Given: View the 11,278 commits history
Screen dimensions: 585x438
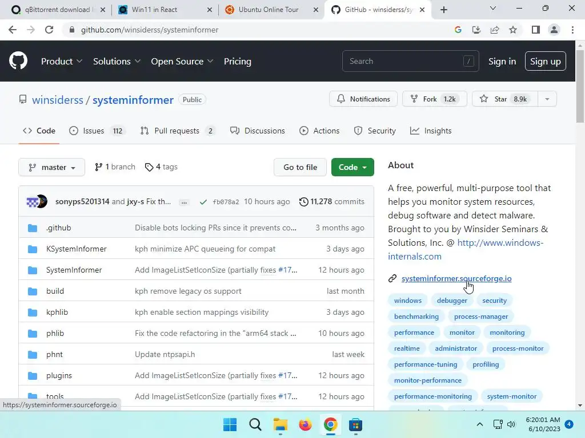Looking at the screenshot, I should click(x=332, y=201).
